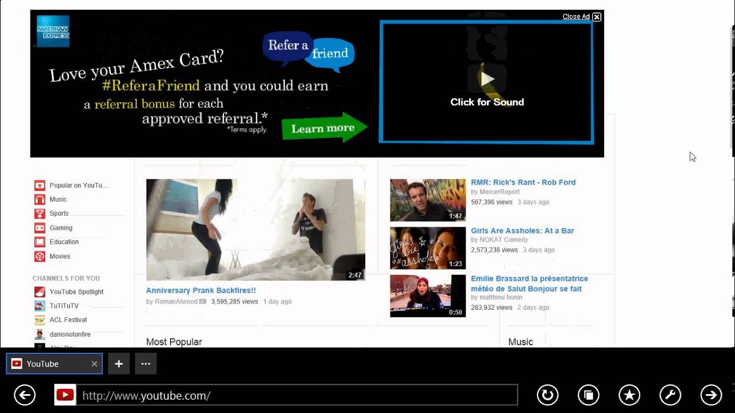Open page tools wrench icon
735x413 pixels.
670,395
